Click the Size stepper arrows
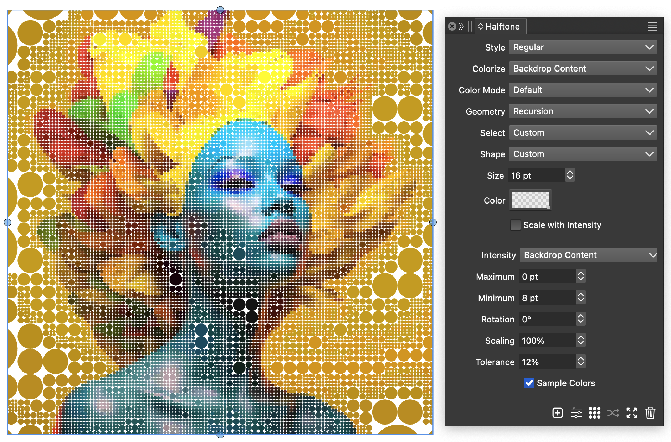This screenshot has height=442, width=671. coord(570,175)
